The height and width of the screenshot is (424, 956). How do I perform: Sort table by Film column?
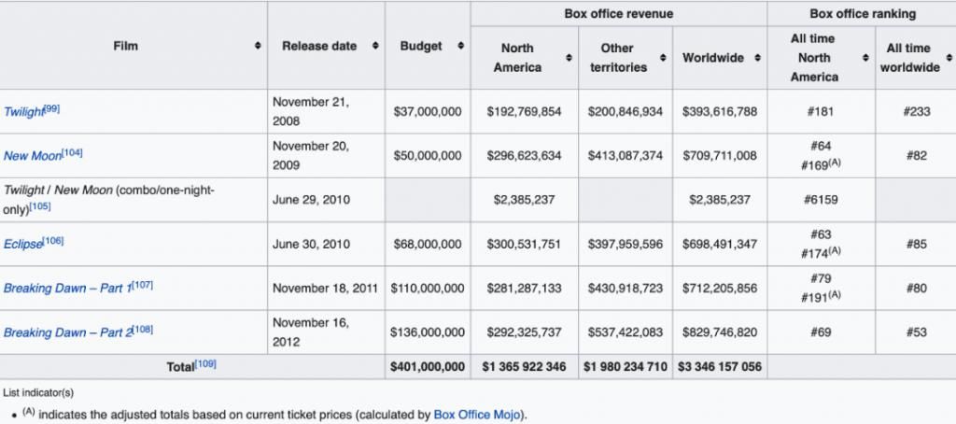click(x=258, y=46)
